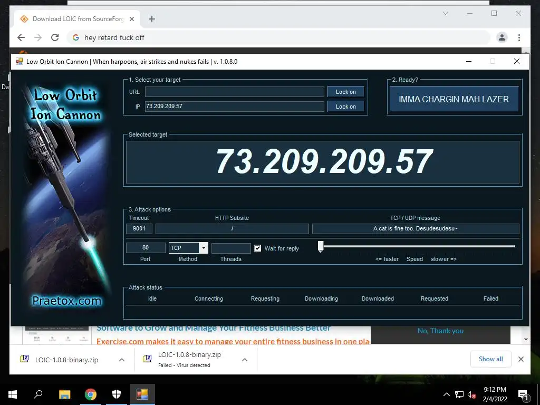This screenshot has width=540, height=405.
Task: Open File Explorer from taskbar
Action: [x=64, y=394]
